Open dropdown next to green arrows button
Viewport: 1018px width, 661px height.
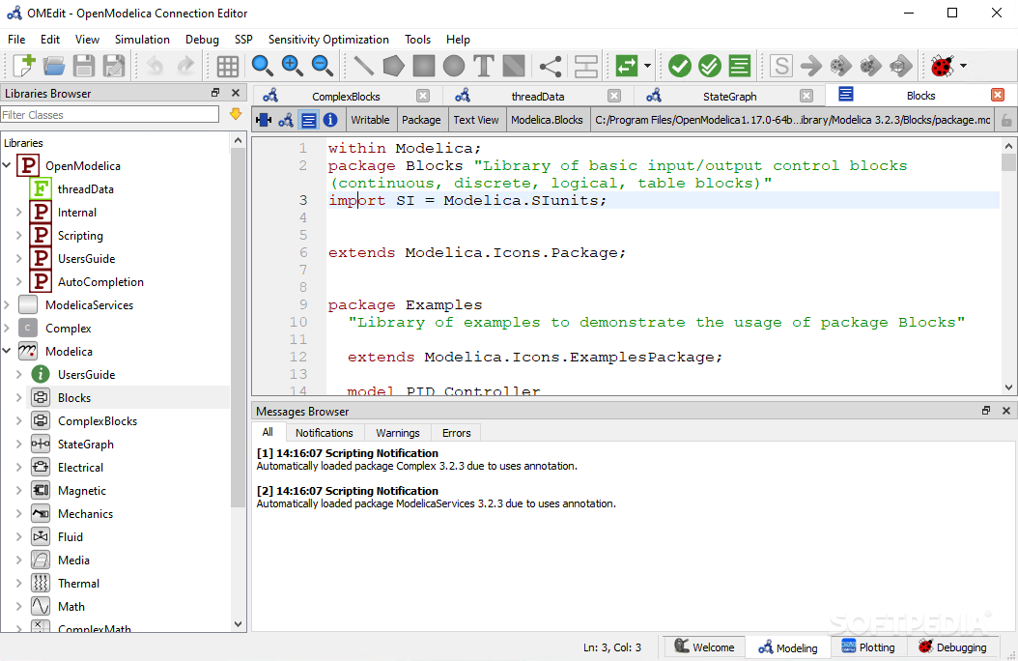pos(647,66)
